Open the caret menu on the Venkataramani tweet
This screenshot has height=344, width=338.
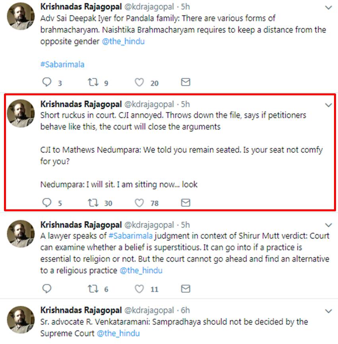click(x=328, y=311)
